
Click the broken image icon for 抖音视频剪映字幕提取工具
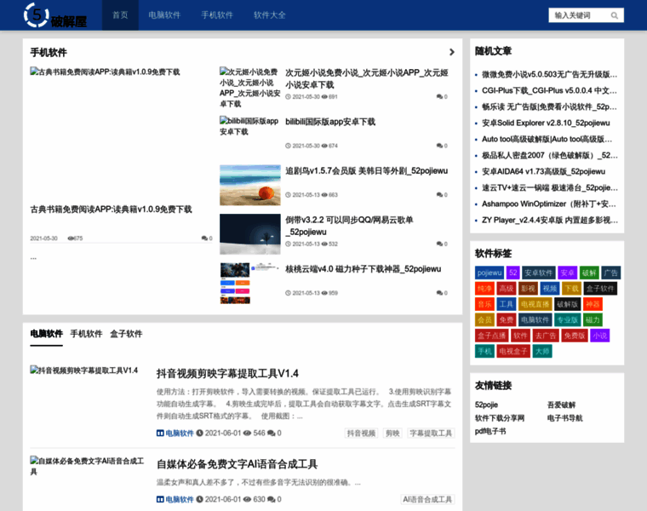pyautogui.click(x=34, y=370)
